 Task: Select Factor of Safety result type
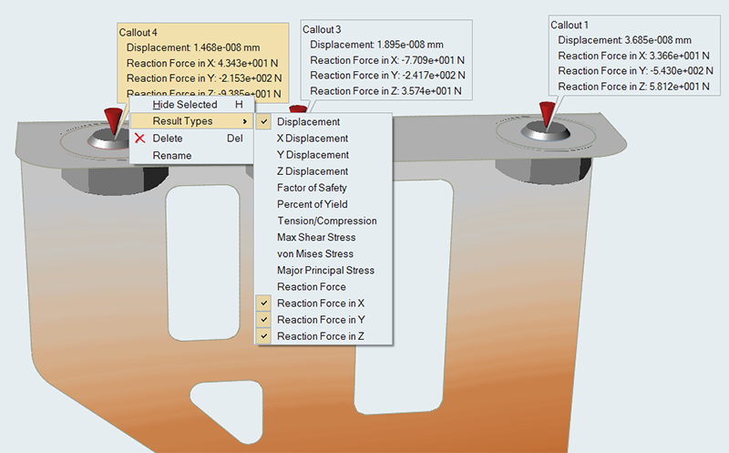pyautogui.click(x=312, y=188)
